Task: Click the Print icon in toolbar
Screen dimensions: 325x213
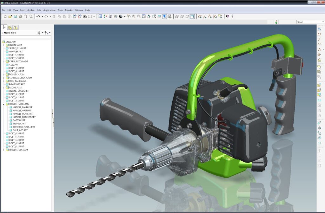Action: (x=20, y=16)
